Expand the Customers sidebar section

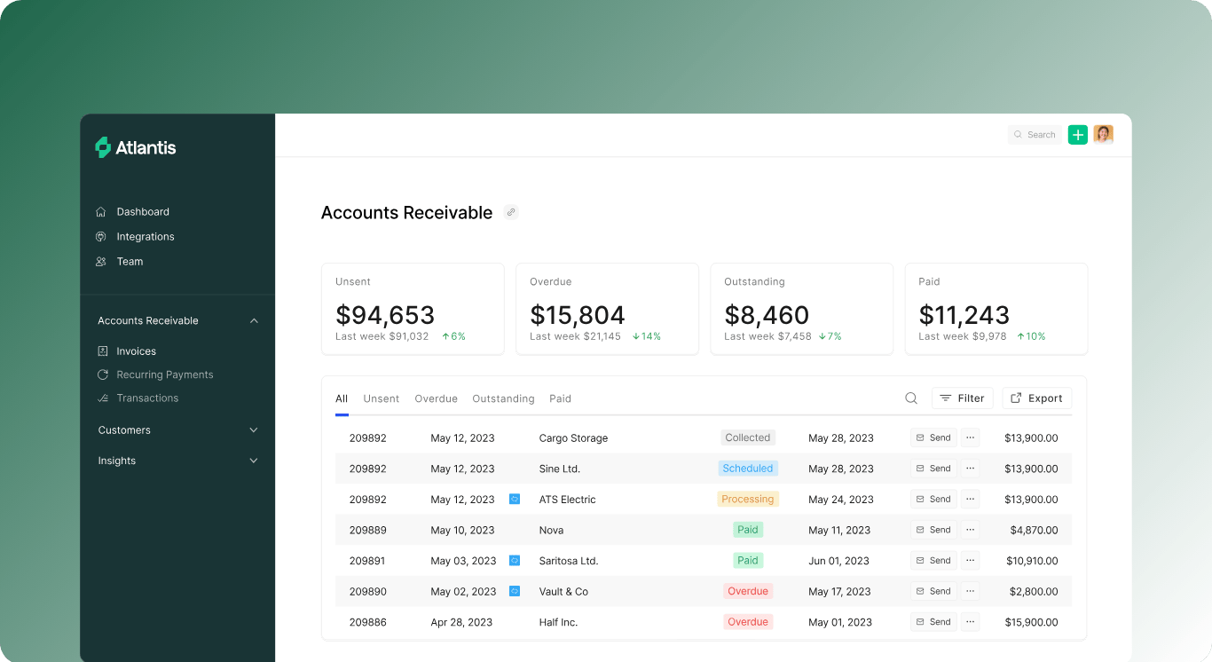point(254,430)
